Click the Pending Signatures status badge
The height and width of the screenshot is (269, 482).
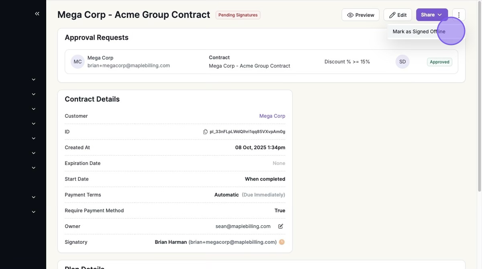(x=238, y=15)
